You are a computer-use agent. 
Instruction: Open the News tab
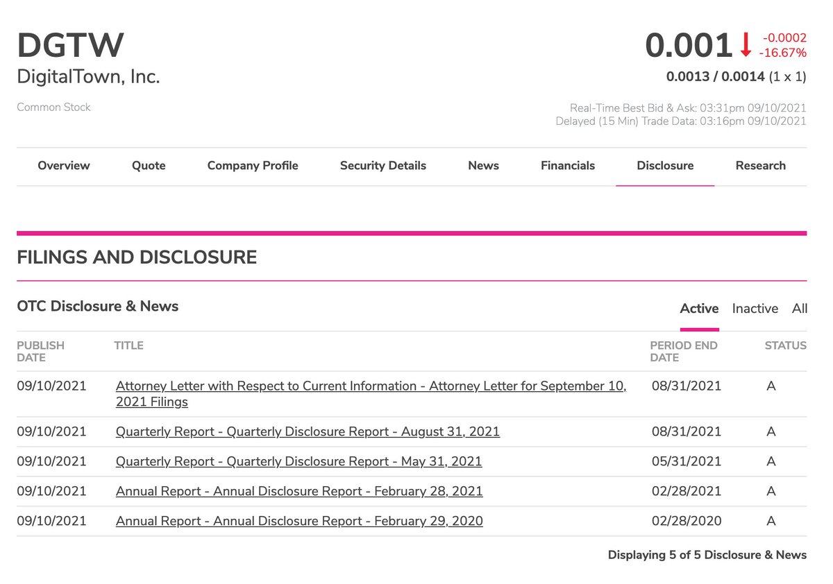click(484, 166)
